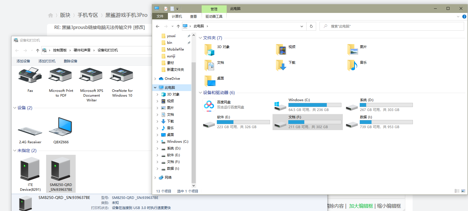This screenshot has width=468, height=211.
Task: Select youxi in quick access list
Action: (171, 36)
